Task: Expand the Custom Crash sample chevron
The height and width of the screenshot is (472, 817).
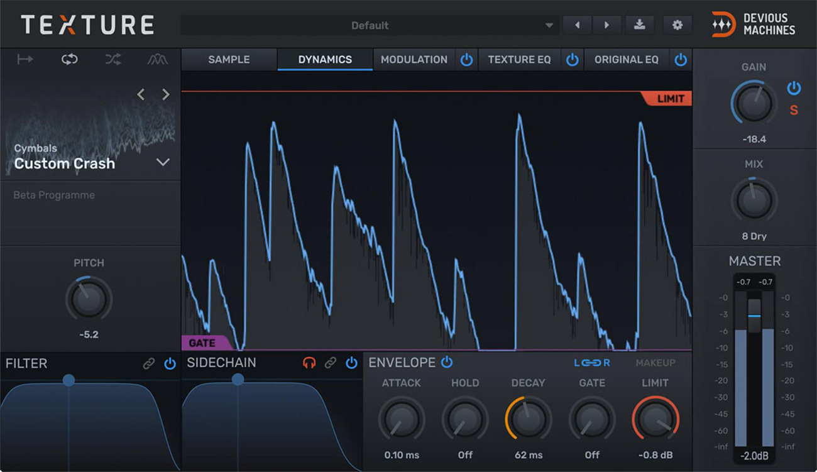Action: (163, 163)
